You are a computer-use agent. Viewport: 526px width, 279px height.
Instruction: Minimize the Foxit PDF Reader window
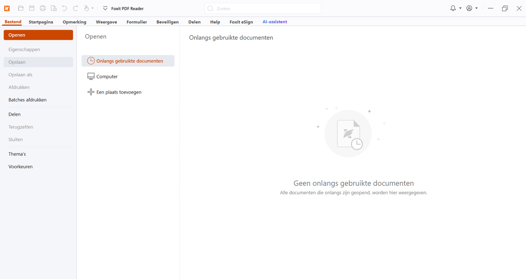490,8
